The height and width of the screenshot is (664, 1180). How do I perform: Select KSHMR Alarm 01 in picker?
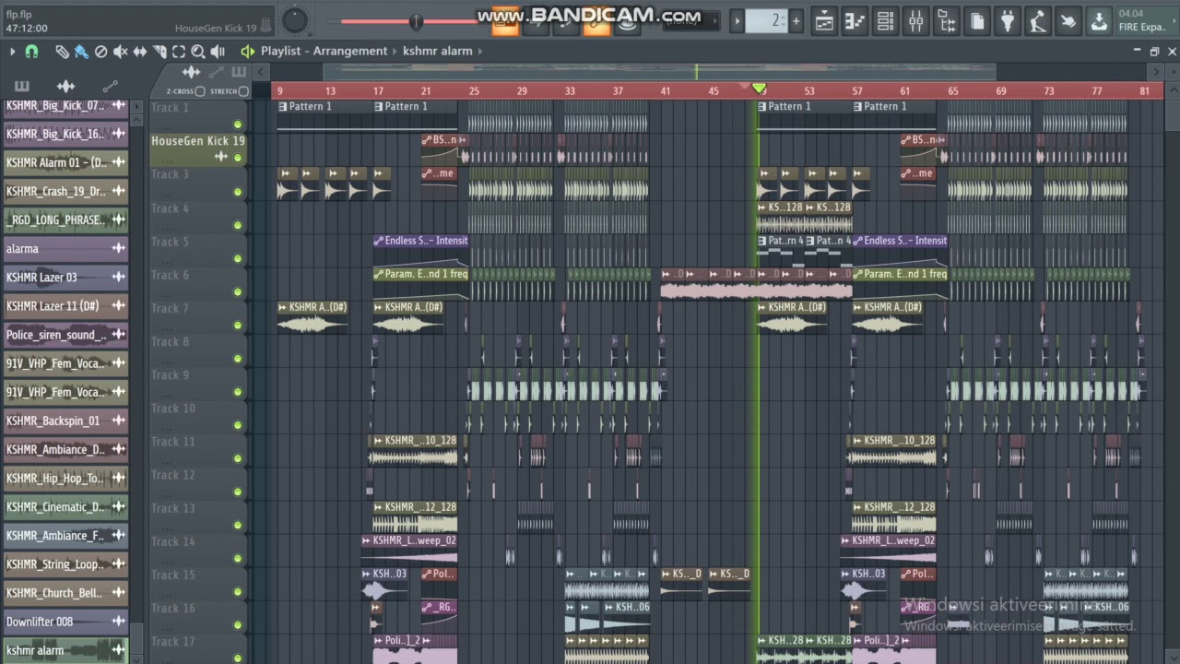click(65, 162)
